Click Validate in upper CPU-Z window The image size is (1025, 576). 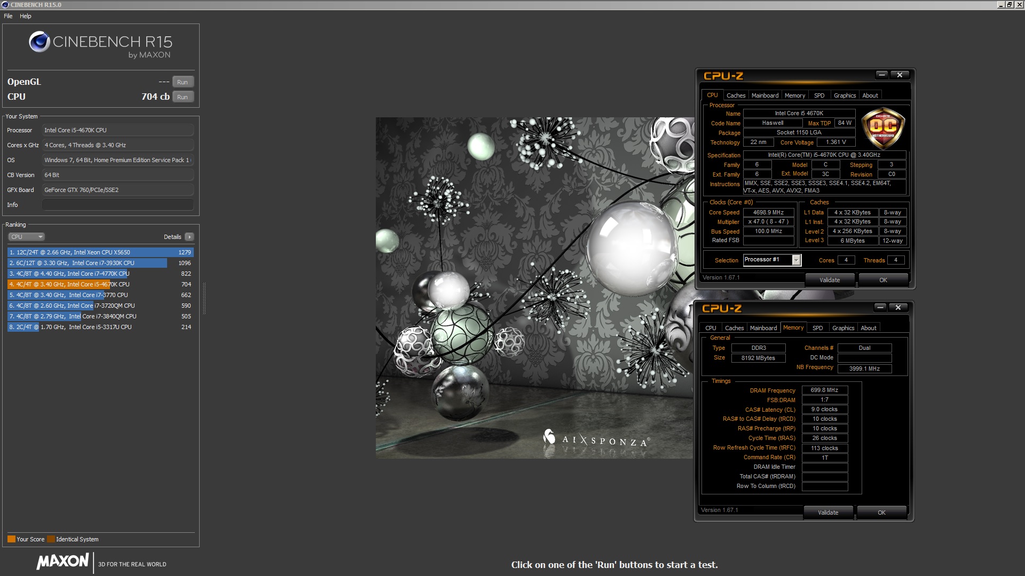(830, 280)
